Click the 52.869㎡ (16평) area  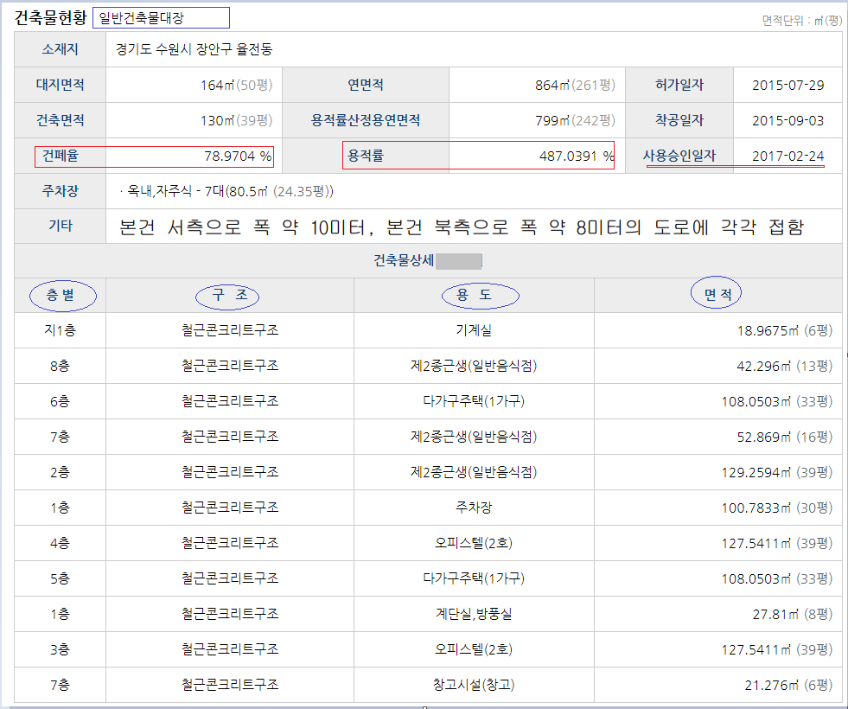pos(785,437)
